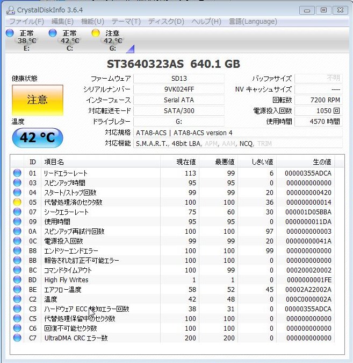This screenshot has height=363, width=353.
Task: Open the ディスク(D) menu
Action: point(166,22)
